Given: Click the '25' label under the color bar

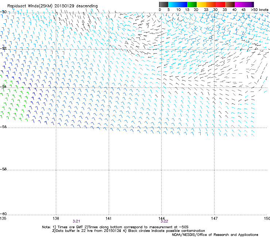Looking at the screenshot, I should click(206, 10).
